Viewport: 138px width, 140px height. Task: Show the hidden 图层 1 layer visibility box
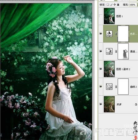click(101, 16)
